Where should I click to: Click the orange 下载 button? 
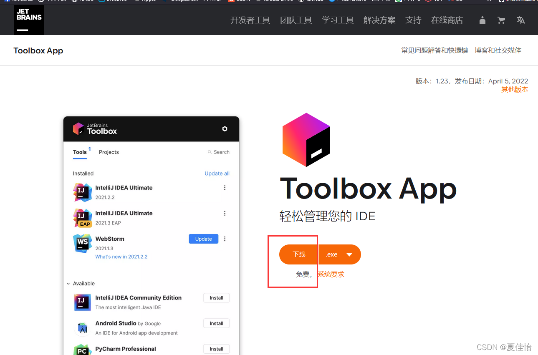pos(299,254)
